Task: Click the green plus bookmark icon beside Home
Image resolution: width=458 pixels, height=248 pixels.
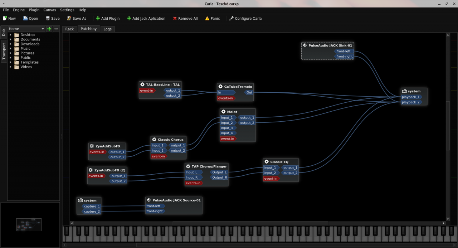Action: pyautogui.click(x=49, y=29)
